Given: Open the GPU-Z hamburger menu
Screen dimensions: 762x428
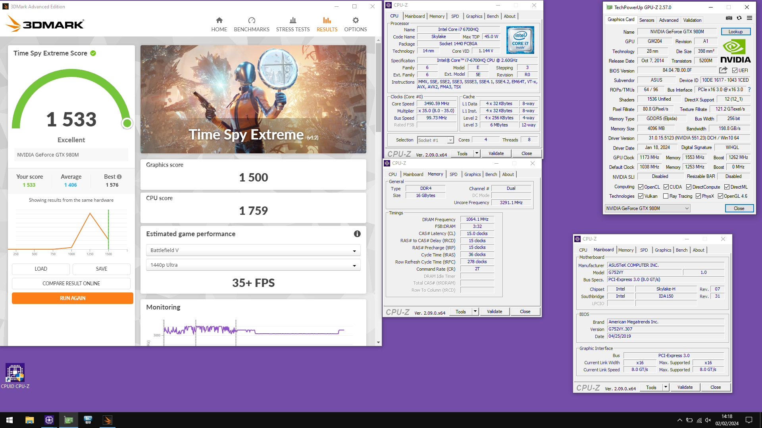Looking at the screenshot, I should pos(749,18).
